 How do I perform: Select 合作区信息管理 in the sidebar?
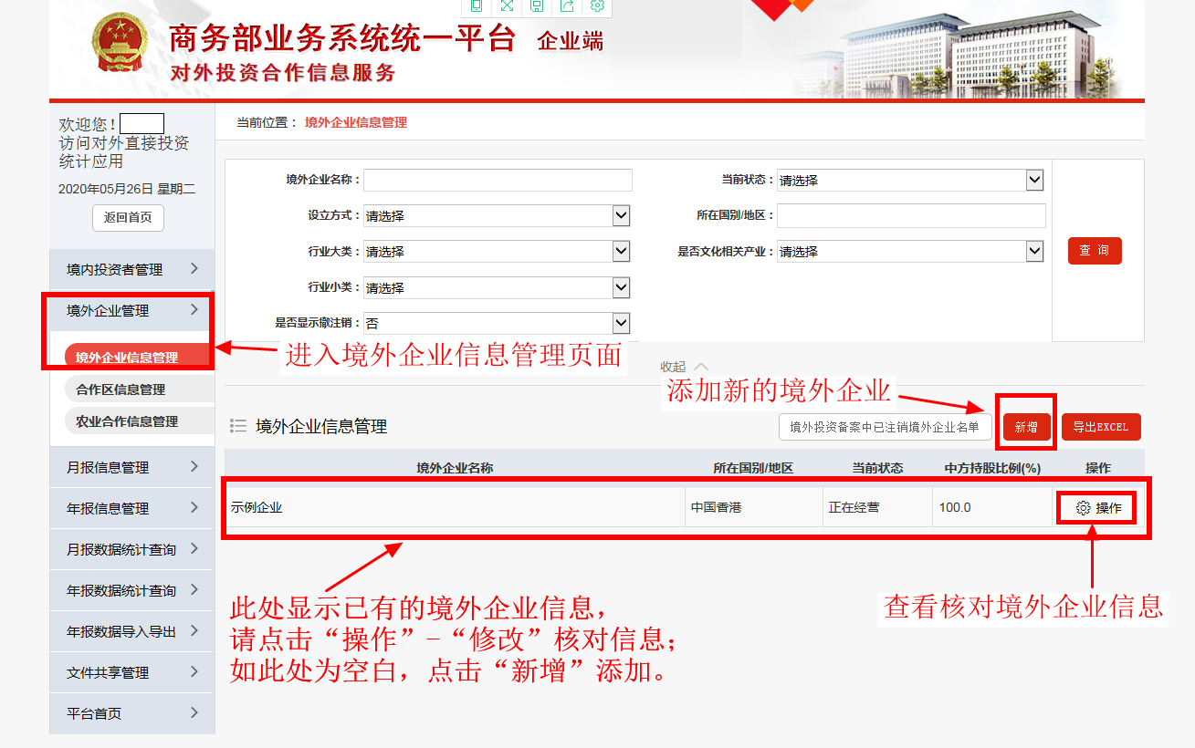tap(121, 390)
